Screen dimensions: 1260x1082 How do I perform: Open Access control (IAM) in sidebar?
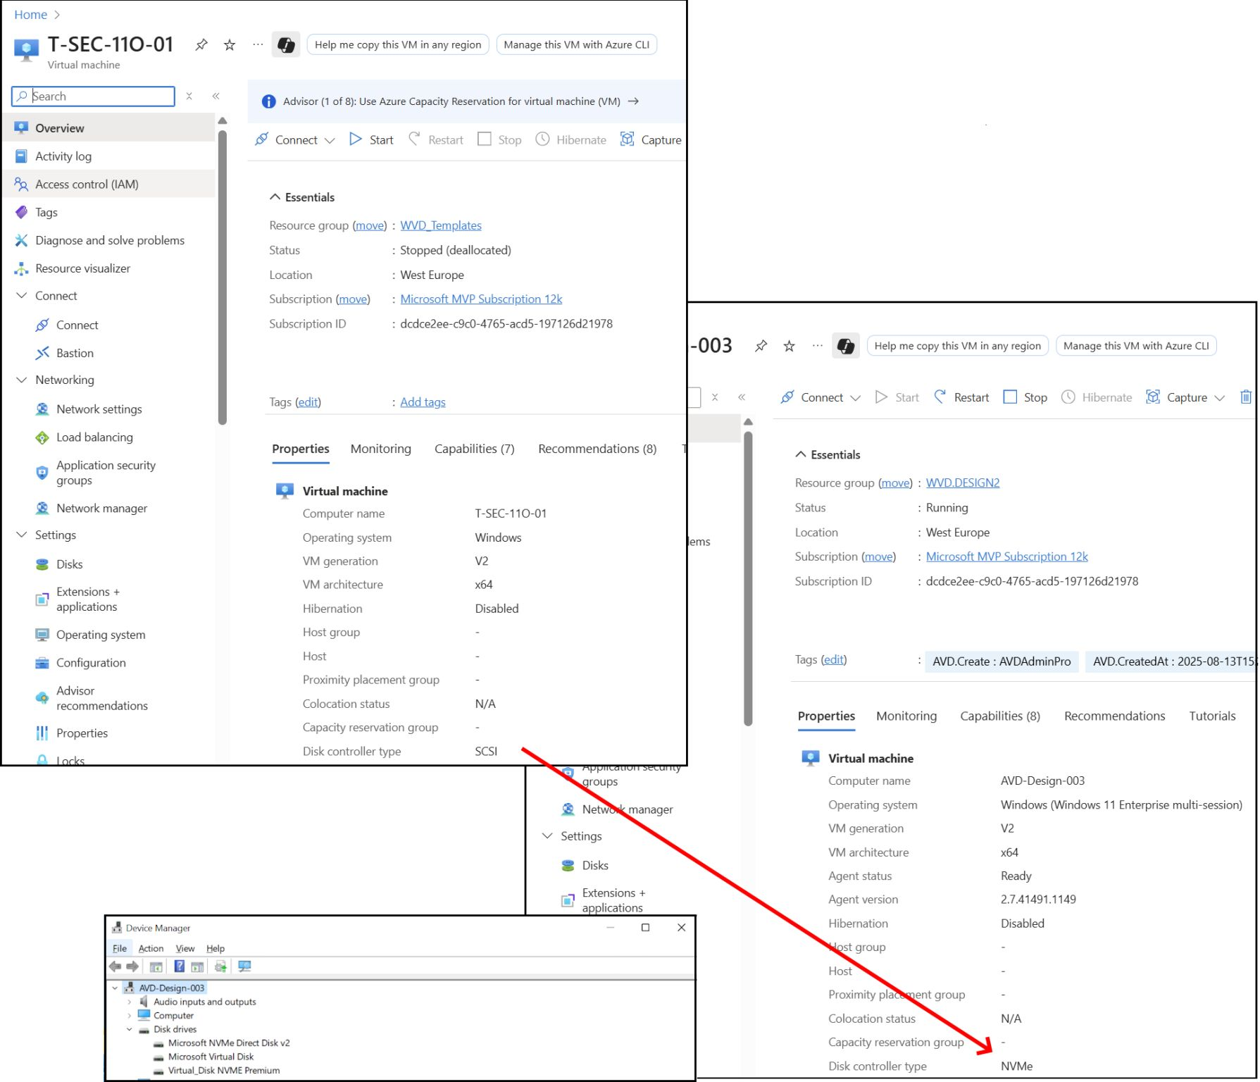(87, 185)
